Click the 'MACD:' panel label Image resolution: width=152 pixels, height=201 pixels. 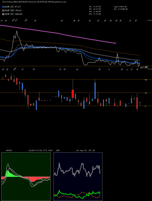click(9, 150)
